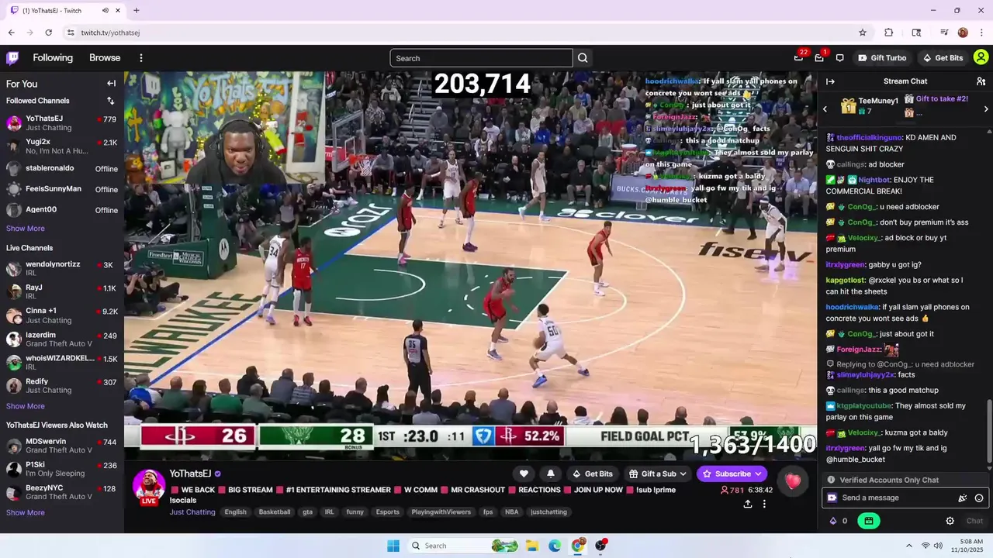Open BeezyNYC recommended channel
This screenshot has width=993, height=558.
click(x=62, y=492)
